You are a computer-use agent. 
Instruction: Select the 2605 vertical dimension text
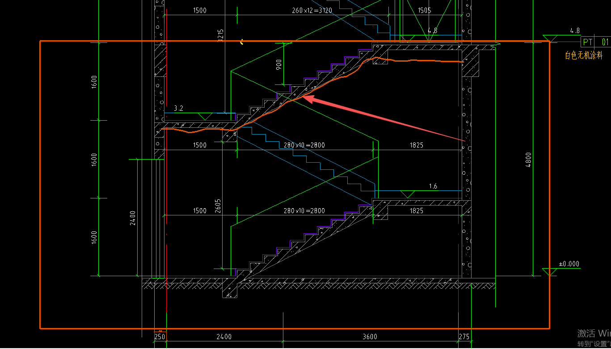218,207
